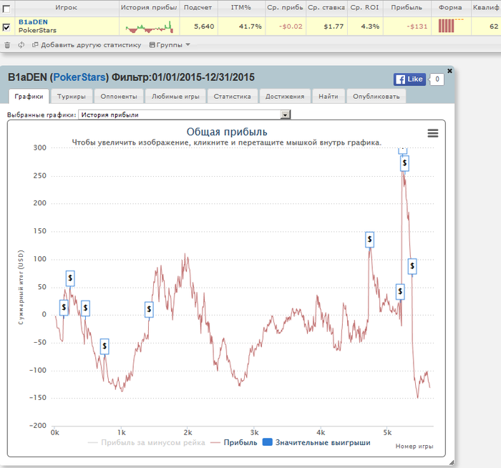501x468 pixels.
Task: Uncheck the B1aDEN row checkbox
Action: [6, 27]
